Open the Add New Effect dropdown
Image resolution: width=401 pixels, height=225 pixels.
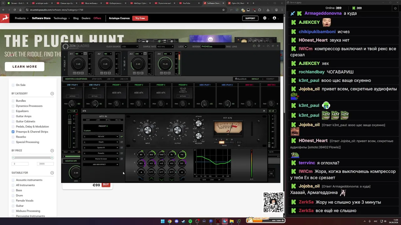101,164
